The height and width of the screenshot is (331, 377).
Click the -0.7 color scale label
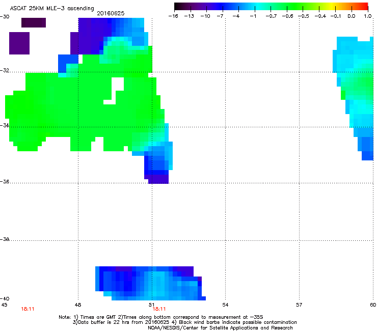[271, 16]
